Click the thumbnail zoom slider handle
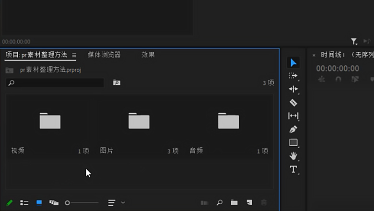This screenshot has width=374, height=211. 67,203
